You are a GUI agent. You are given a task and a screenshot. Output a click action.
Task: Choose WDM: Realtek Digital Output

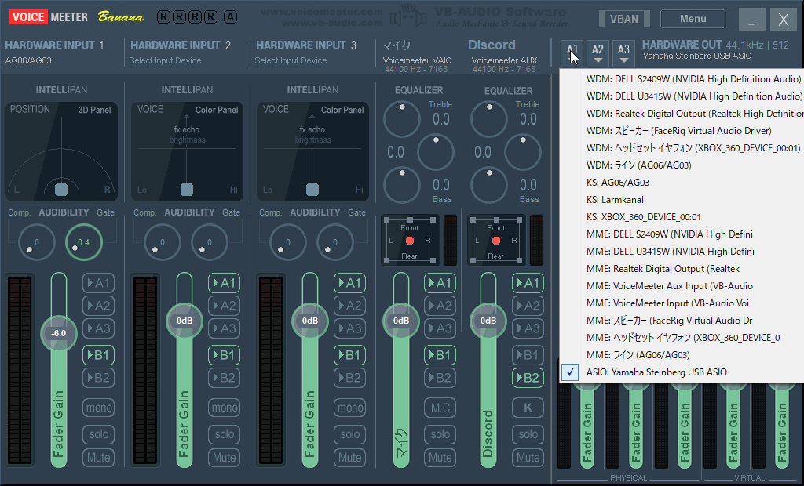(693, 114)
